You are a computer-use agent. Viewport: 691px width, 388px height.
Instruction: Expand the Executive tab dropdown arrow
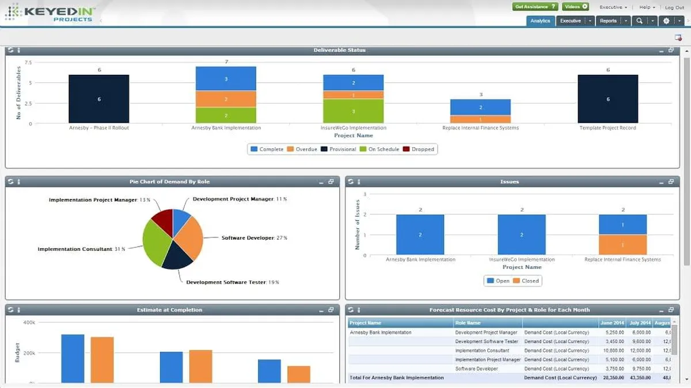[x=590, y=21]
